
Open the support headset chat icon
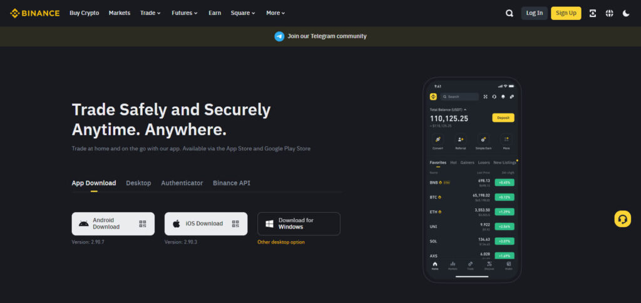point(623,219)
